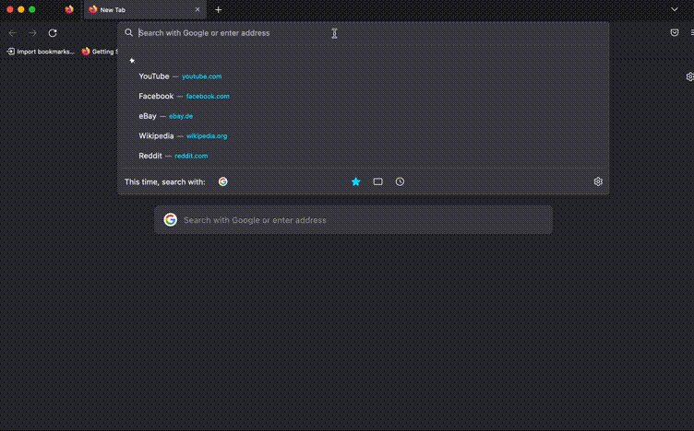Open Reddit suggestion reddit.com
This screenshot has height=431, width=694.
(363, 156)
